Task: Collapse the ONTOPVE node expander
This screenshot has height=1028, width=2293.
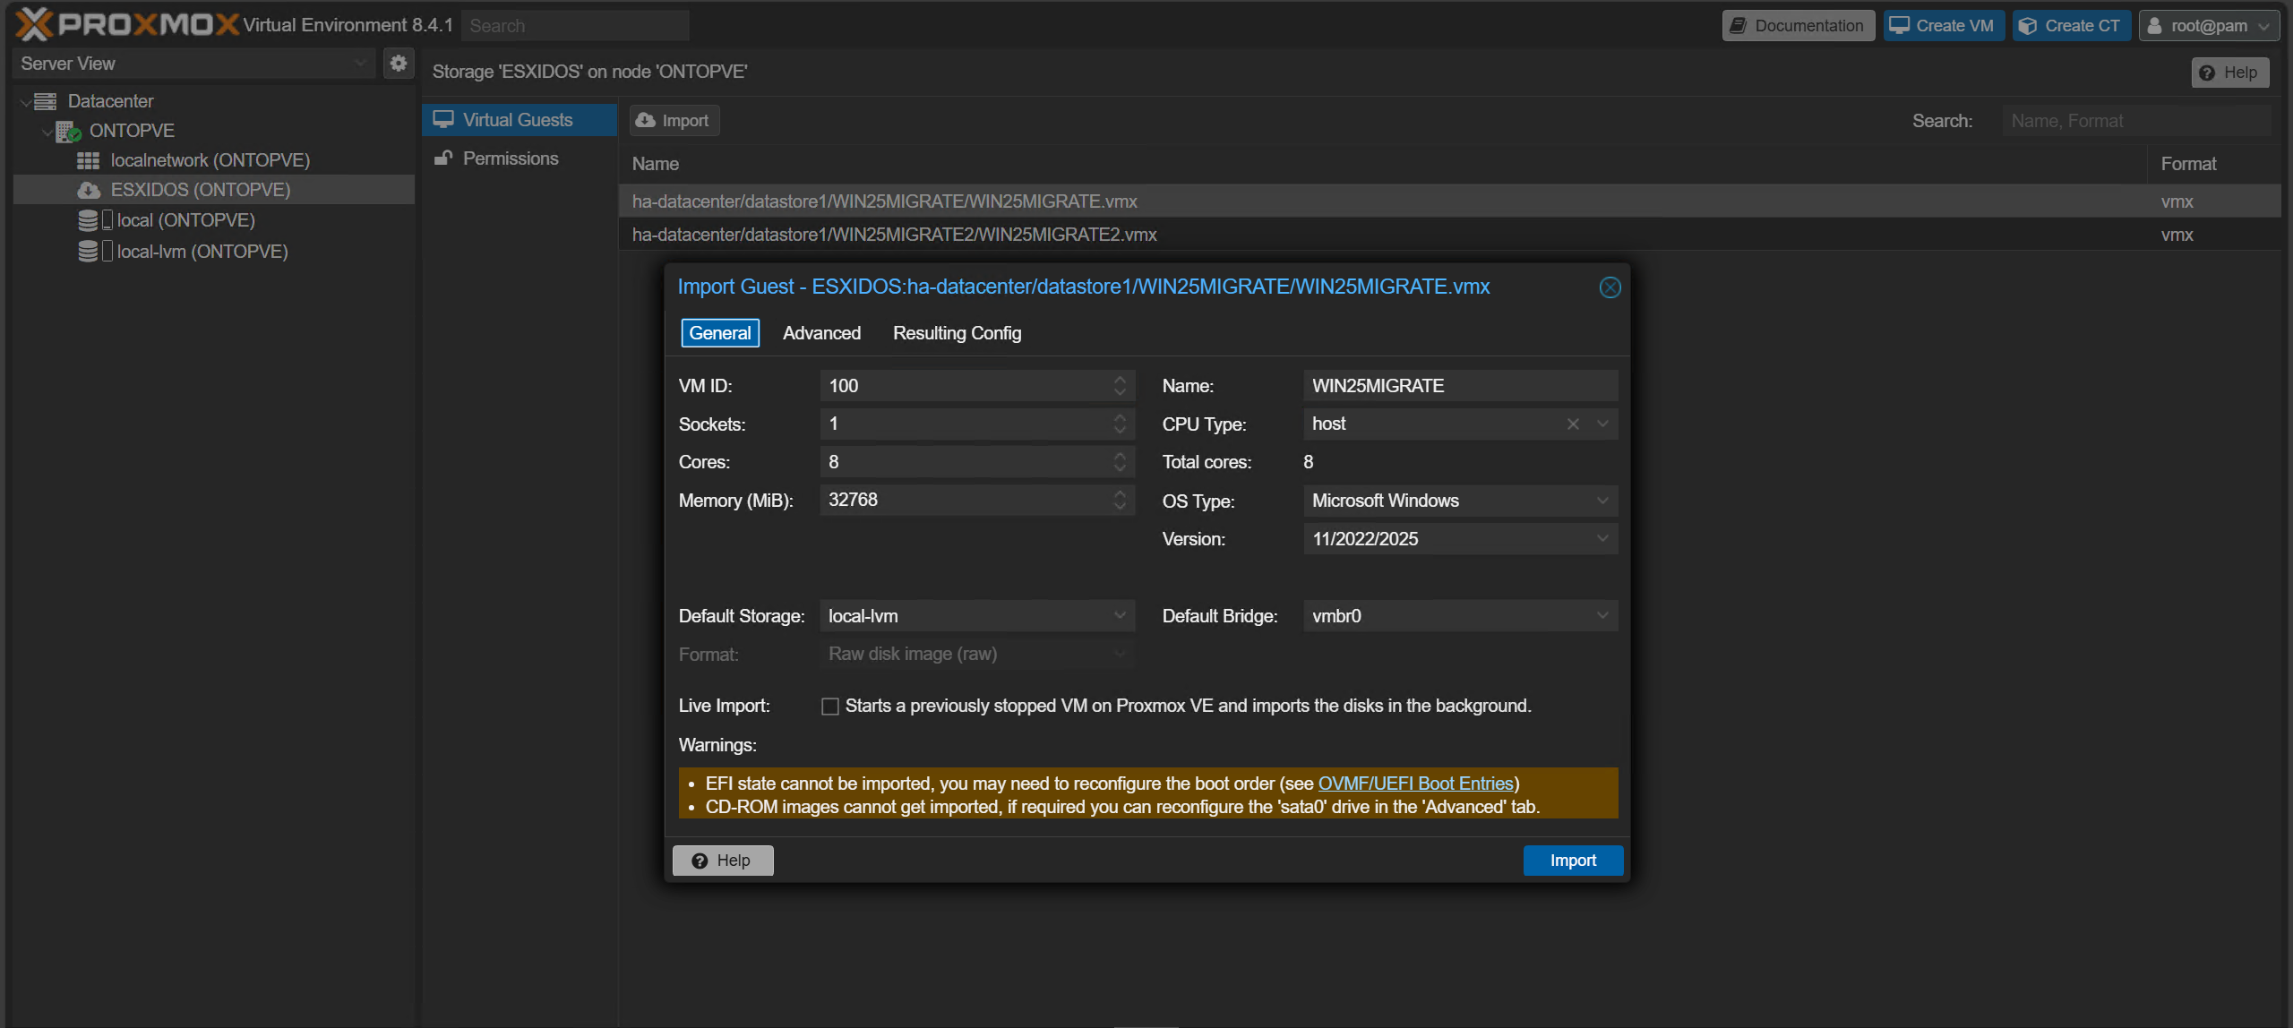Action: point(47,132)
